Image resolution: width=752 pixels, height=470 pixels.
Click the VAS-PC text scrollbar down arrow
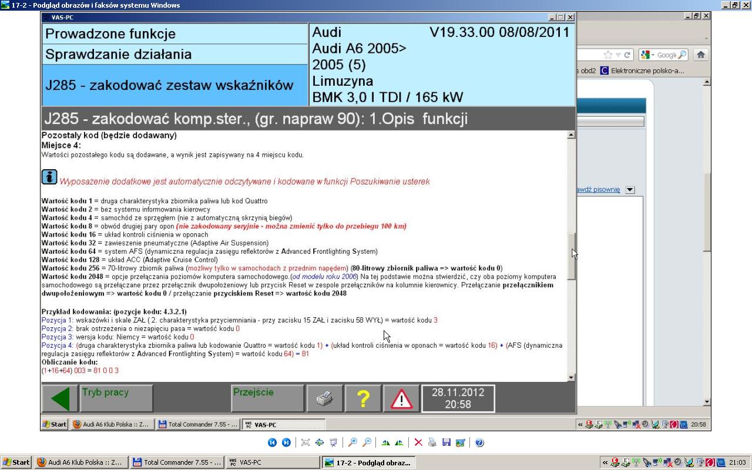(571, 377)
